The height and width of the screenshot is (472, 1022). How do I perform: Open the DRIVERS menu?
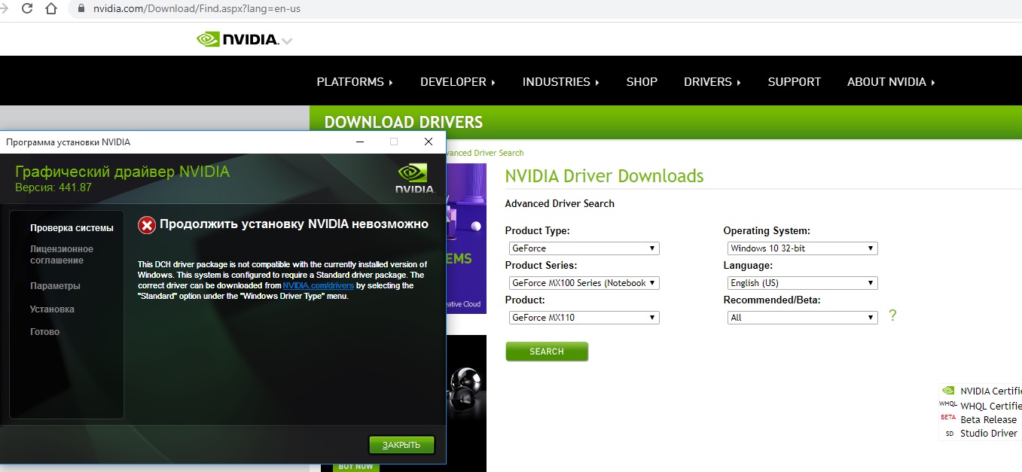pyautogui.click(x=712, y=82)
